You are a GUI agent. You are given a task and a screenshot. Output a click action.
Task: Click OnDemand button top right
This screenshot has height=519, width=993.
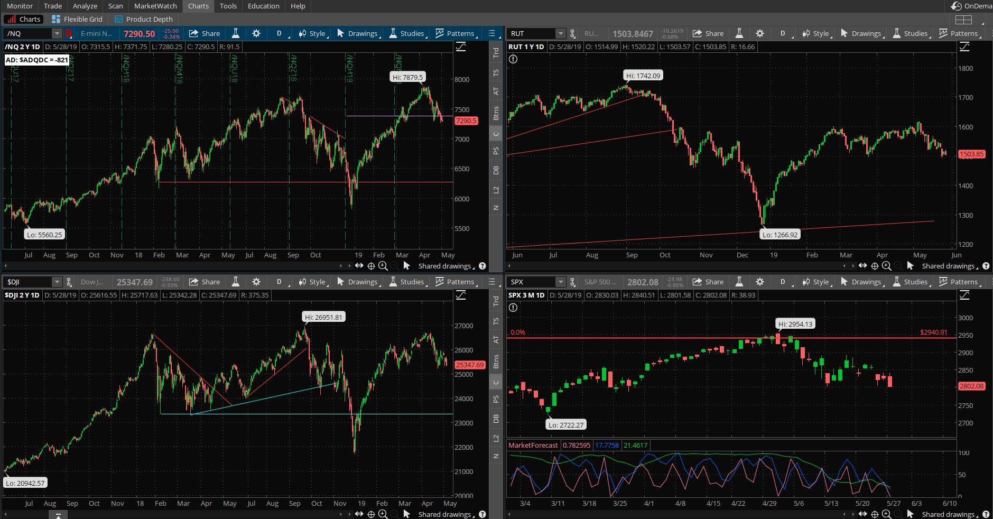(x=971, y=6)
